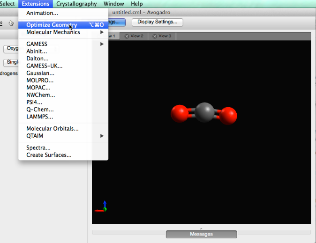This screenshot has width=316, height=243.
Task: Click the Messages panel button
Action: (x=201, y=234)
